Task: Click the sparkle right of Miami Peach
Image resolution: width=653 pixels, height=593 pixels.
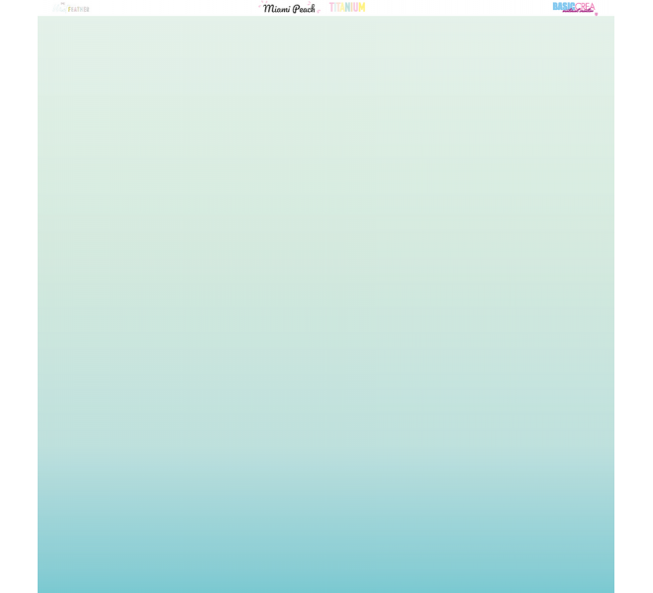Action: pyautogui.click(x=319, y=10)
